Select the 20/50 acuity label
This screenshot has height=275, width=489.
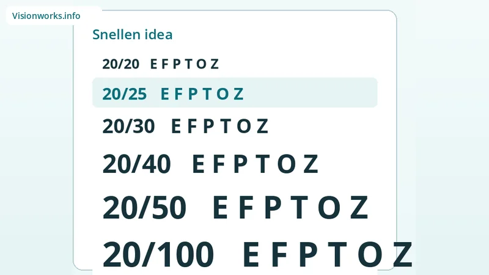coord(144,208)
